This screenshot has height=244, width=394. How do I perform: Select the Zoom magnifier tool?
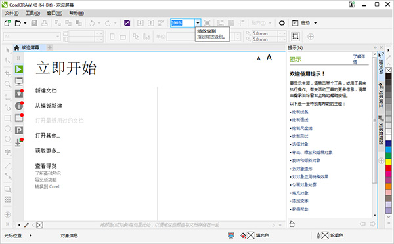[8, 84]
